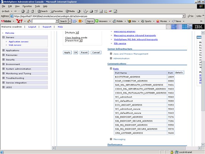The width and height of the screenshot is (205, 154).
Task: Click the Apply button
Action: 67,52
